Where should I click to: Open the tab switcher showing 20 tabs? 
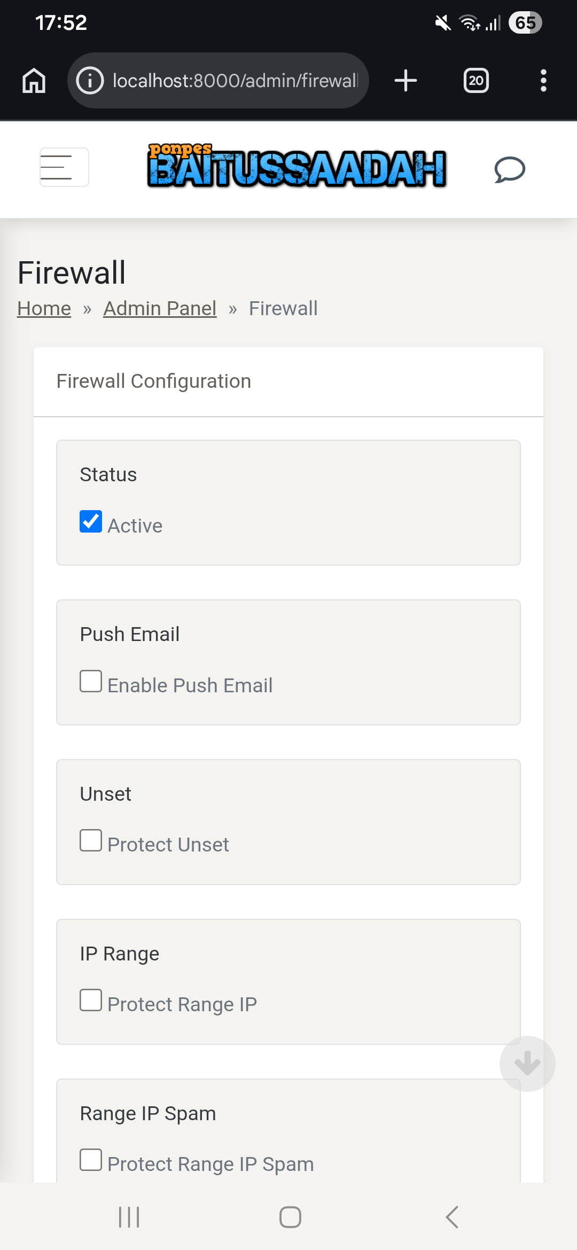click(x=475, y=81)
